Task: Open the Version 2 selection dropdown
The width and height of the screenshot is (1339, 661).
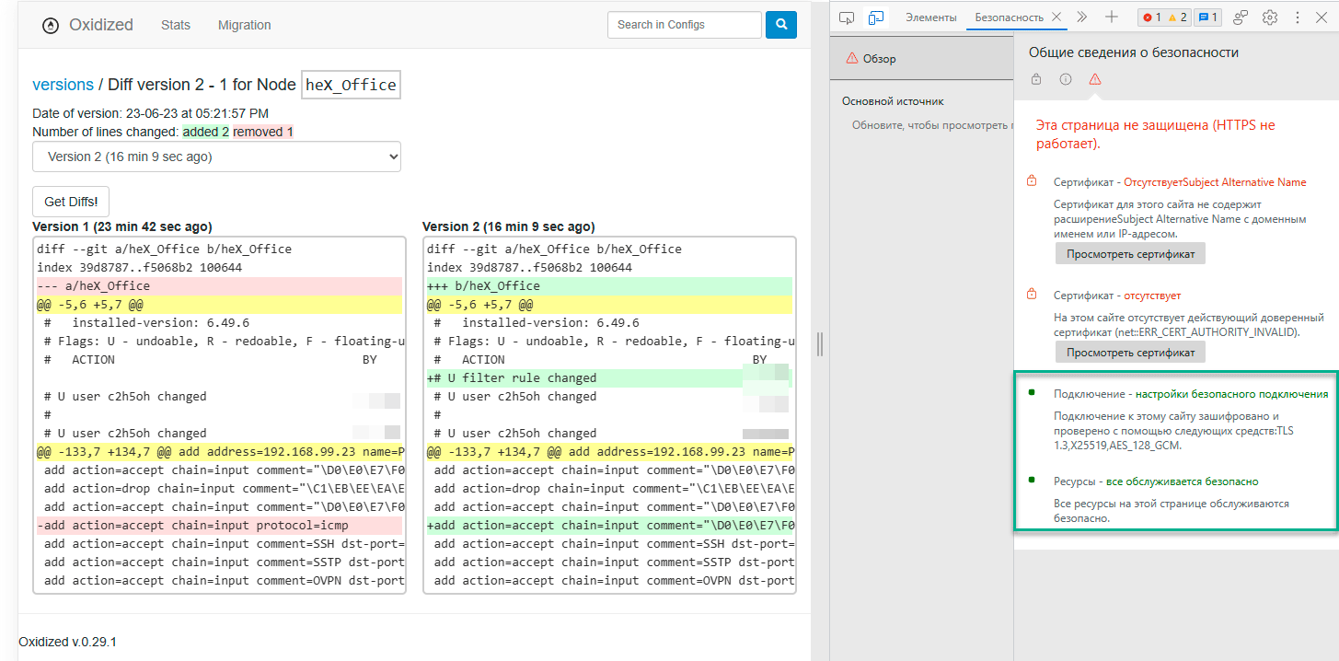Action: click(216, 157)
